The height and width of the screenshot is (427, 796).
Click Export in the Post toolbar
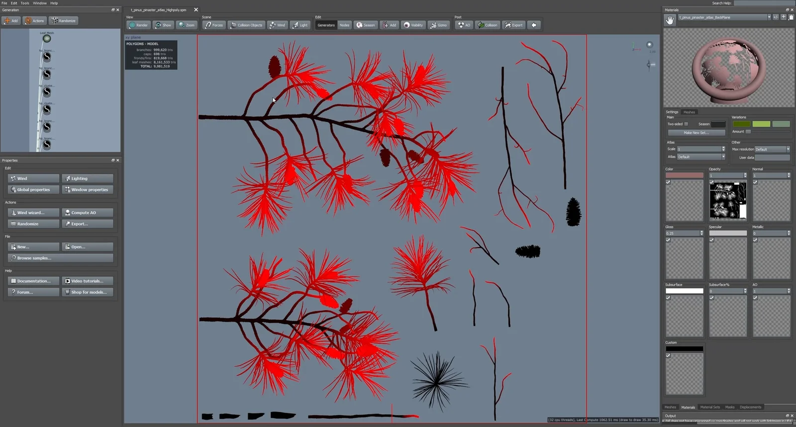coord(514,25)
